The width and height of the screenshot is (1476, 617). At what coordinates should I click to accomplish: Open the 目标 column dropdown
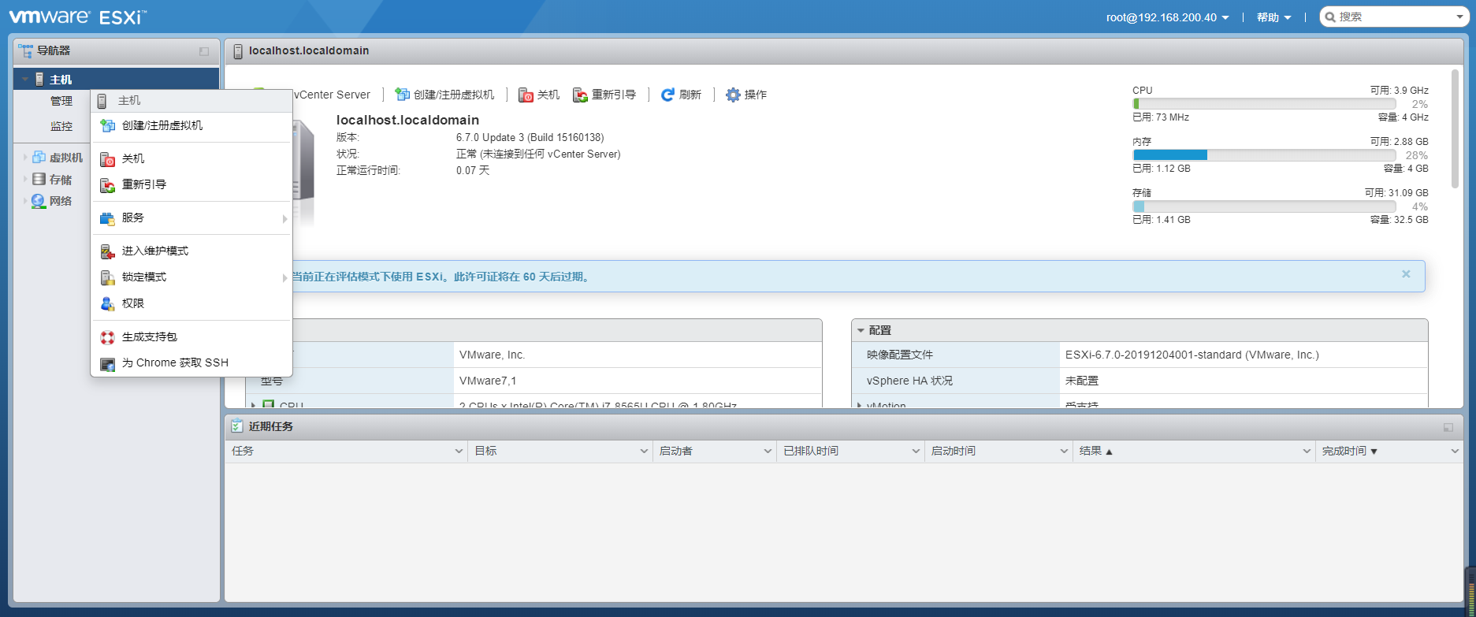coord(644,452)
